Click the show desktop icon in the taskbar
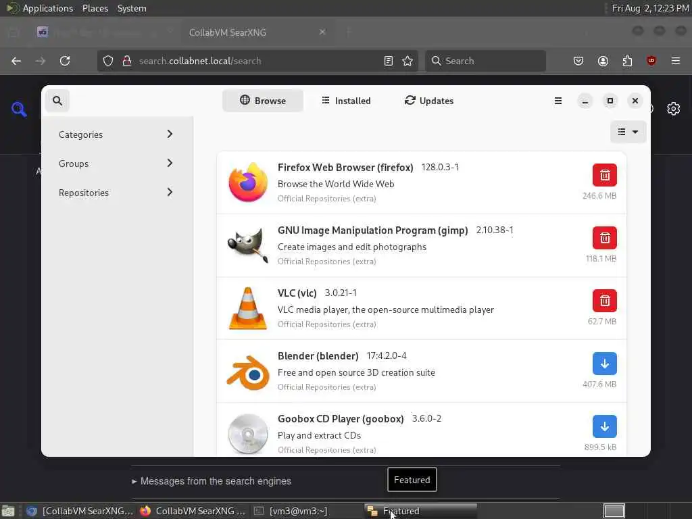 [8, 511]
